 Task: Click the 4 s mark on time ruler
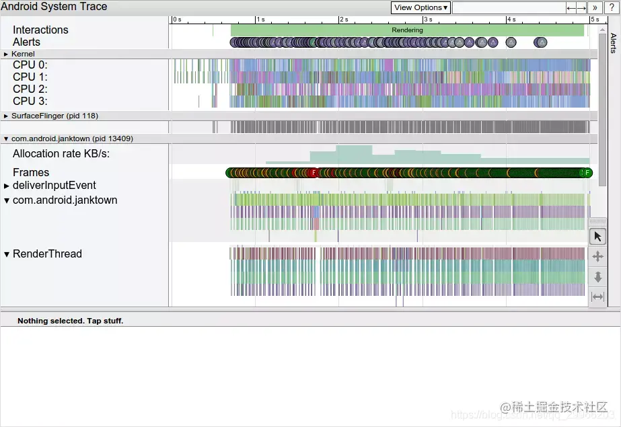[x=511, y=20]
